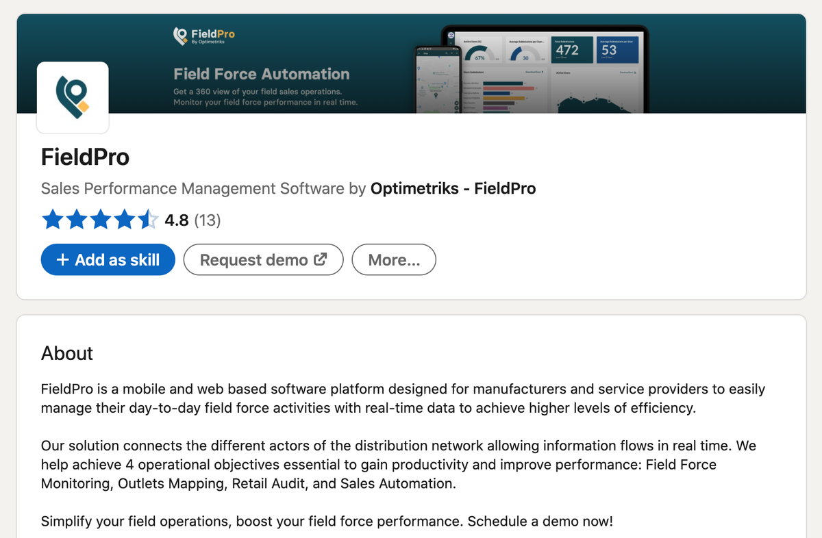The height and width of the screenshot is (538, 822).
Task: Click the 53 stat in banner dashboard
Action: [610, 50]
